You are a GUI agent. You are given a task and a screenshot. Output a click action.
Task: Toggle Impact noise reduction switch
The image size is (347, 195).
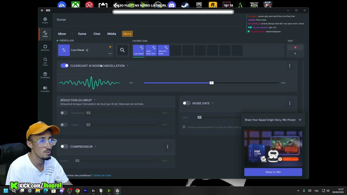(x=64, y=125)
